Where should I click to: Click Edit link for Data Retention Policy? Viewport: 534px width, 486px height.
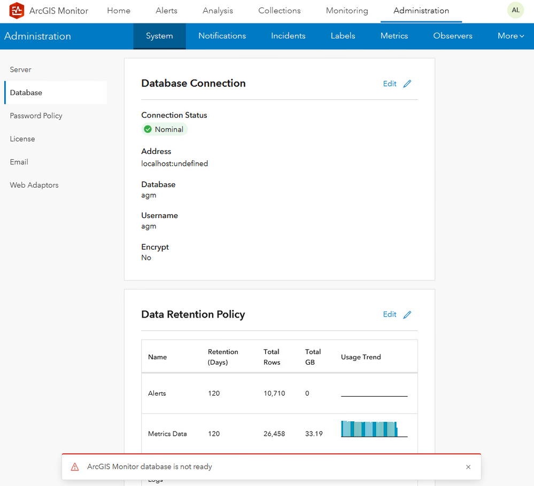point(390,314)
